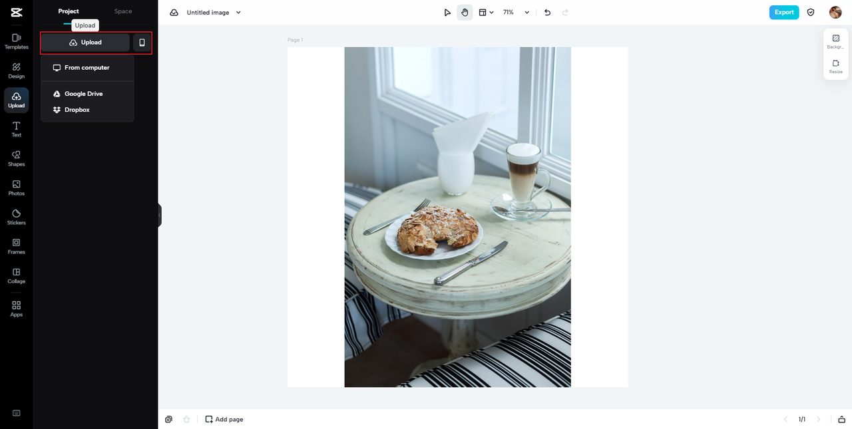Click the Untitled image title text
This screenshot has width=852, height=429.
point(208,13)
